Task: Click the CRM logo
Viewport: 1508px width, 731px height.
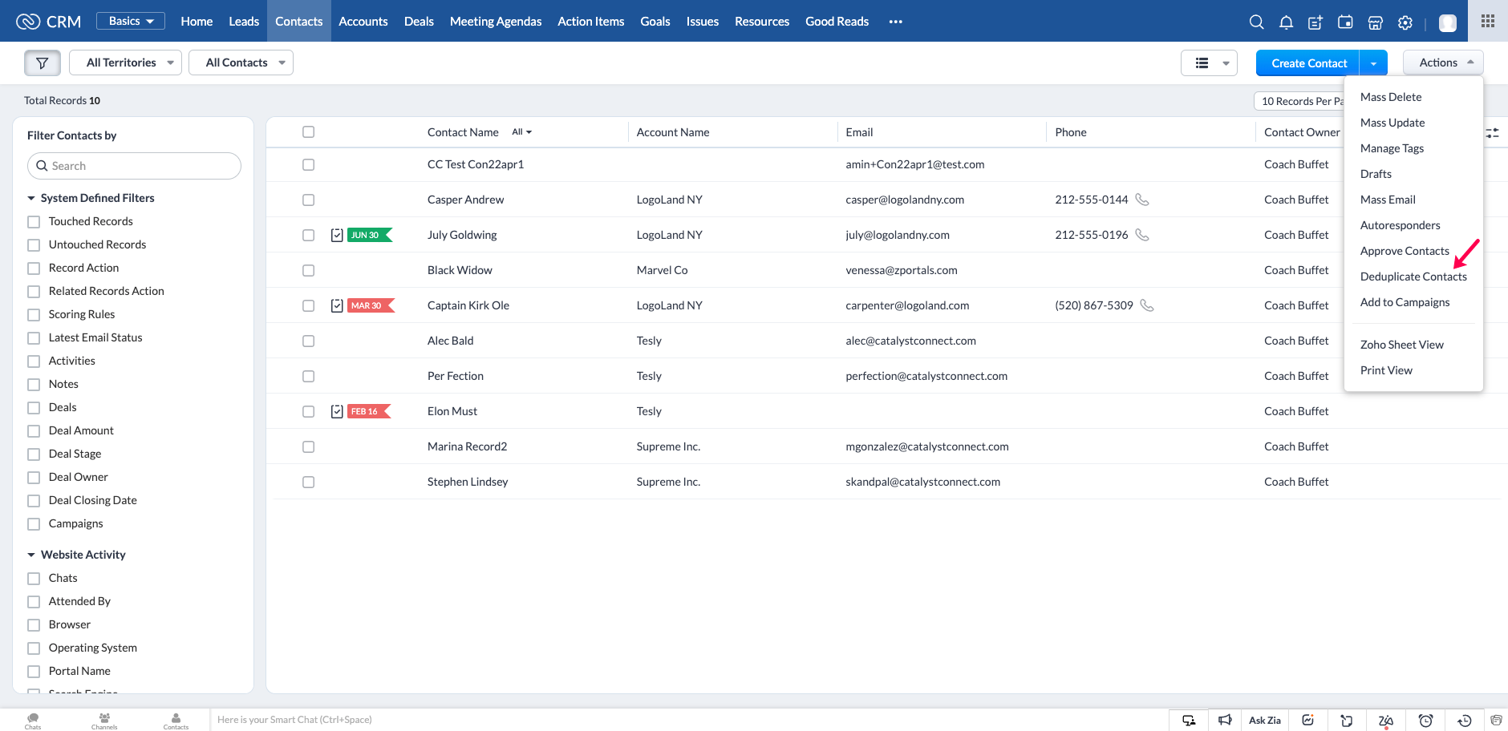Action: [x=49, y=22]
